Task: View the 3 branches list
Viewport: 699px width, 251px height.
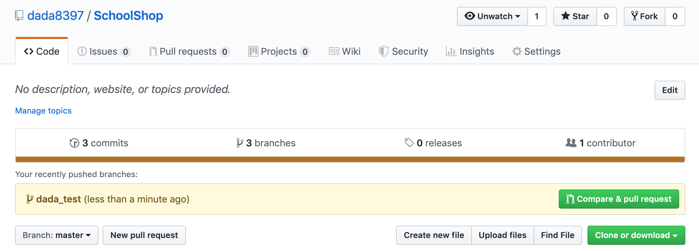Action: [x=266, y=143]
